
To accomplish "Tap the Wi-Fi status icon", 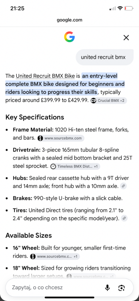I will coord(120,8).
